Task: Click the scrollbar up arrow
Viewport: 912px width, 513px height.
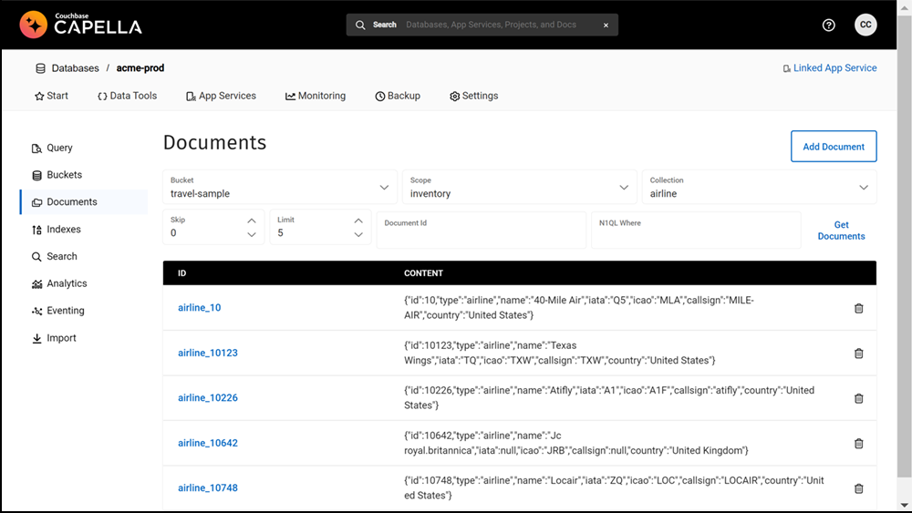Action: [x=904, y=7]
